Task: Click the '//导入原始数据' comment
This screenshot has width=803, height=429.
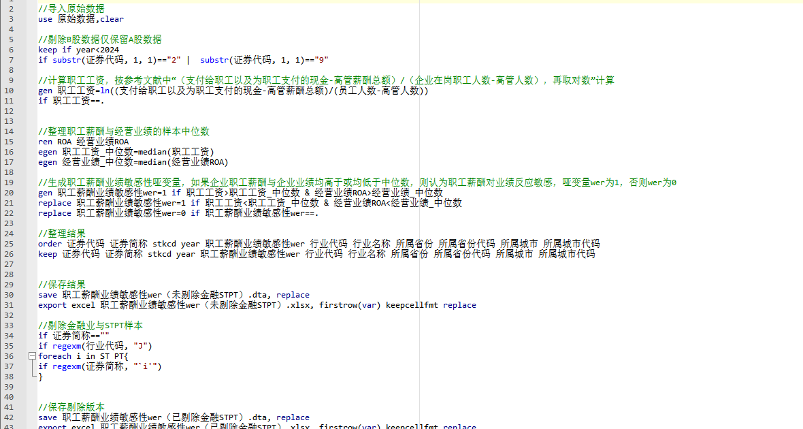Action: tap(71, 9)
